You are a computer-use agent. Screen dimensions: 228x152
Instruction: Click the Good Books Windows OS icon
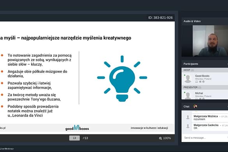(200, 81)
